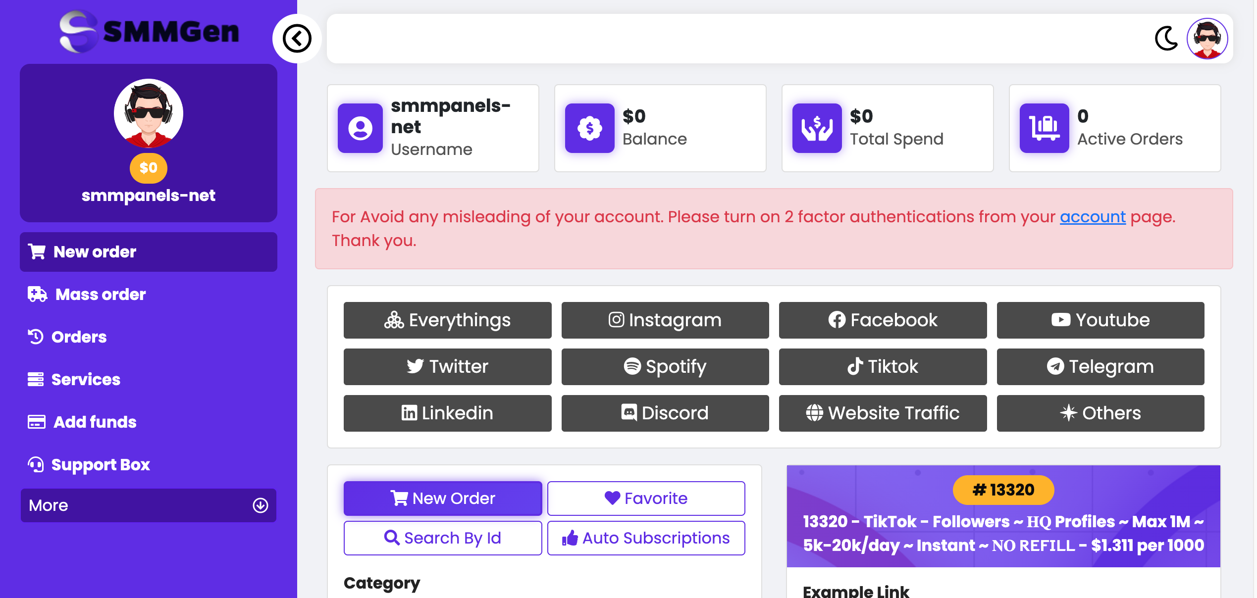Choose the Discord service filter
The height and width of the screenshot is (598, 1257).
pyautogui.click(x=665, y=413)
